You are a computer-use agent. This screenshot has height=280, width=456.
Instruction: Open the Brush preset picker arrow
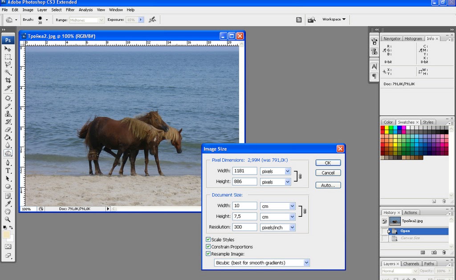point(46,20)
